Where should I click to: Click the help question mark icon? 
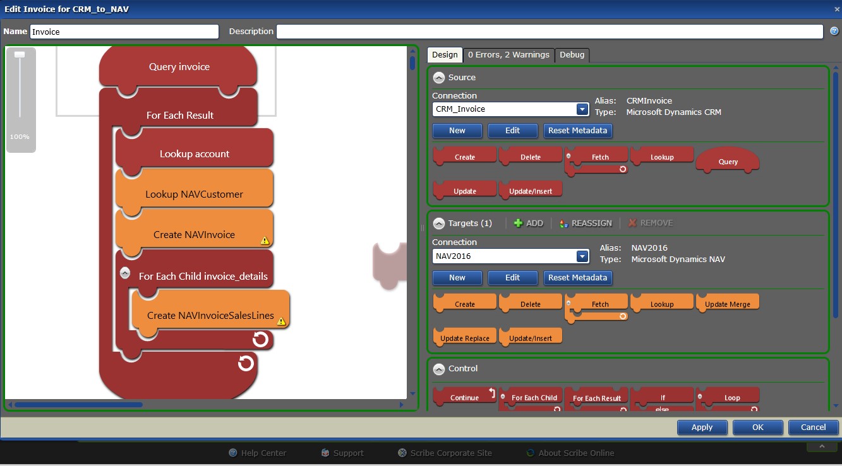(x=834, y=31)
